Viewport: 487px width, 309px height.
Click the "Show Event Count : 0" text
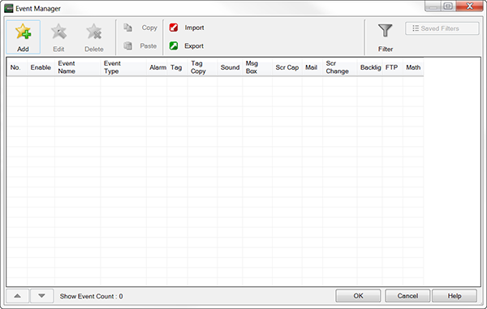(x=91, y=296)
